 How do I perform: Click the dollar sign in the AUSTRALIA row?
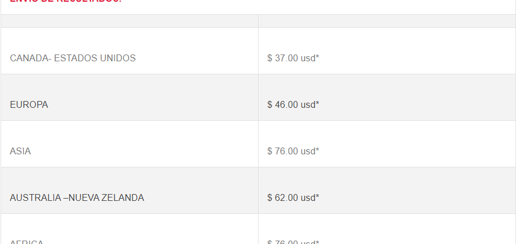(269, 198)
